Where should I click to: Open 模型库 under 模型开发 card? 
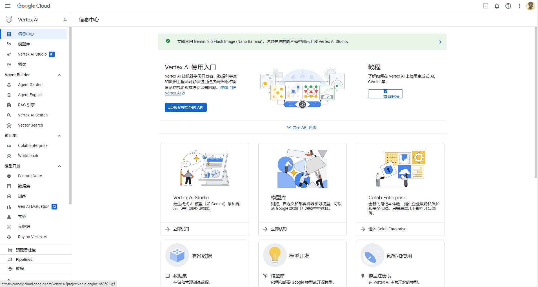point(278,276)
